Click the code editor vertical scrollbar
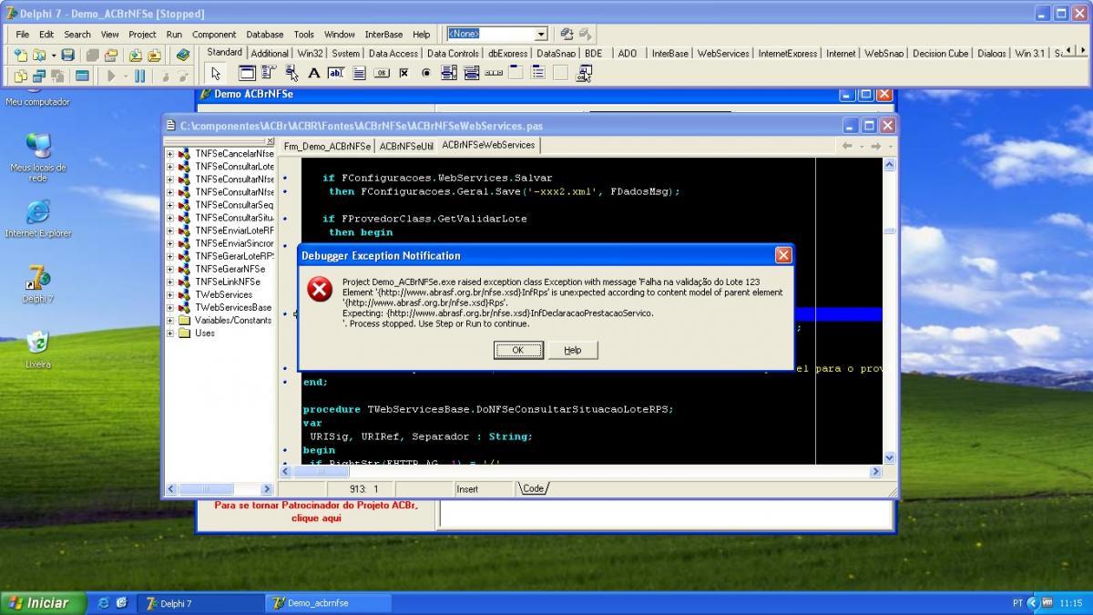Viewport: 1093px width, 615px height. 889,311
